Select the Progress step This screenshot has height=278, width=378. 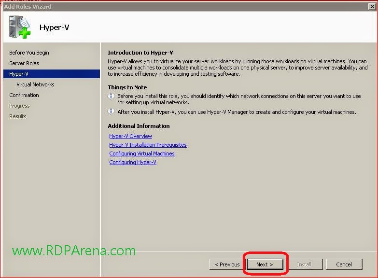tap(19, 106)
